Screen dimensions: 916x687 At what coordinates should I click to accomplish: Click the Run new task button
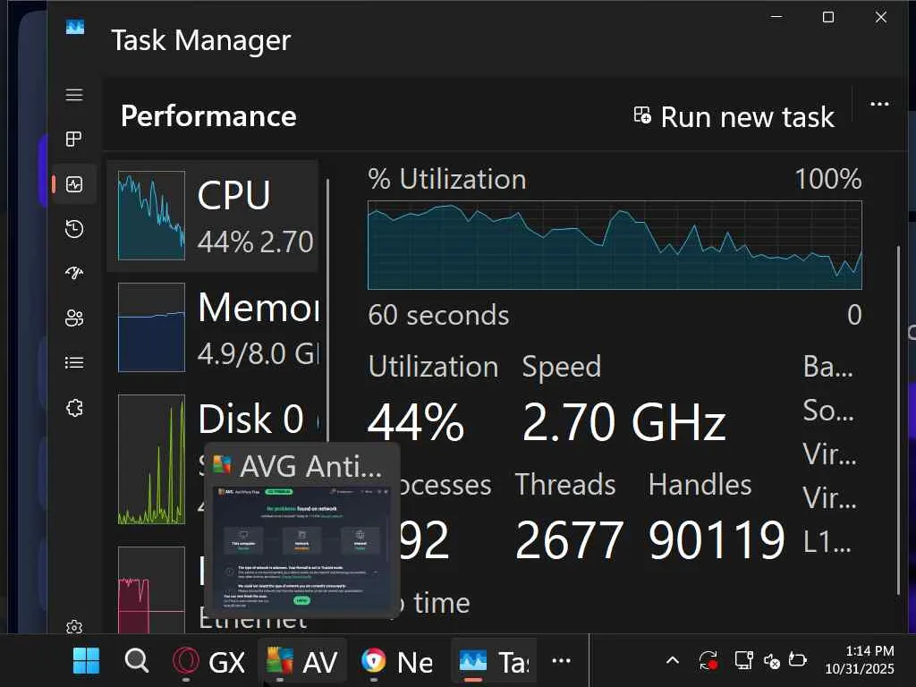tap(734, 116)
